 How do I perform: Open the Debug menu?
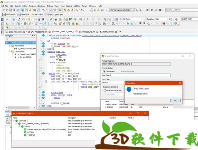pos(50,6)
